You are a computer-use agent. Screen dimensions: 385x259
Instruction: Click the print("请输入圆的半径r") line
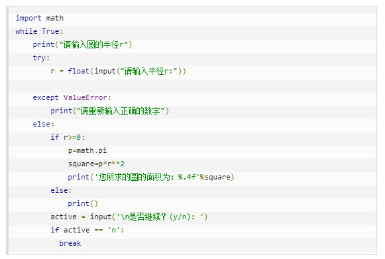coord(82,44)
